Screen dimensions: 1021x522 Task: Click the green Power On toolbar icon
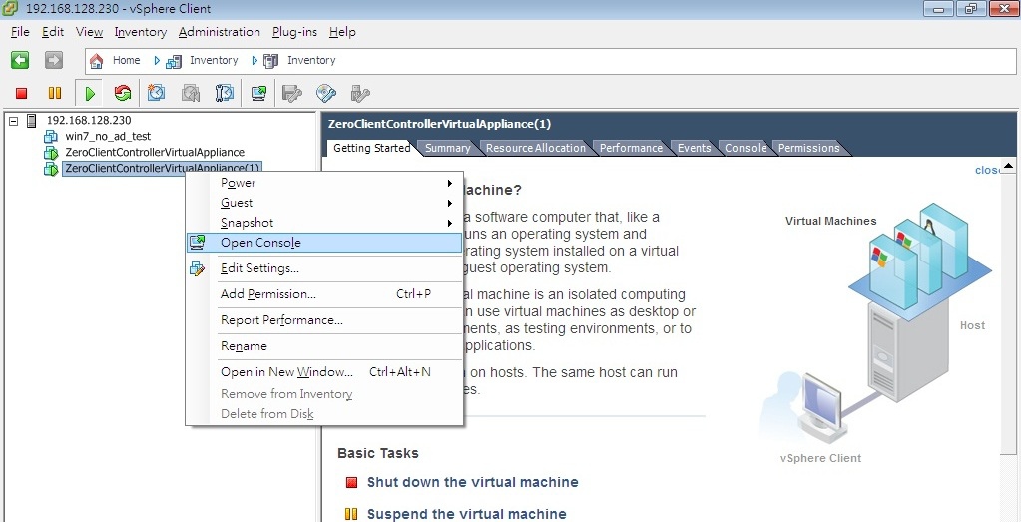tap(90, 93)
